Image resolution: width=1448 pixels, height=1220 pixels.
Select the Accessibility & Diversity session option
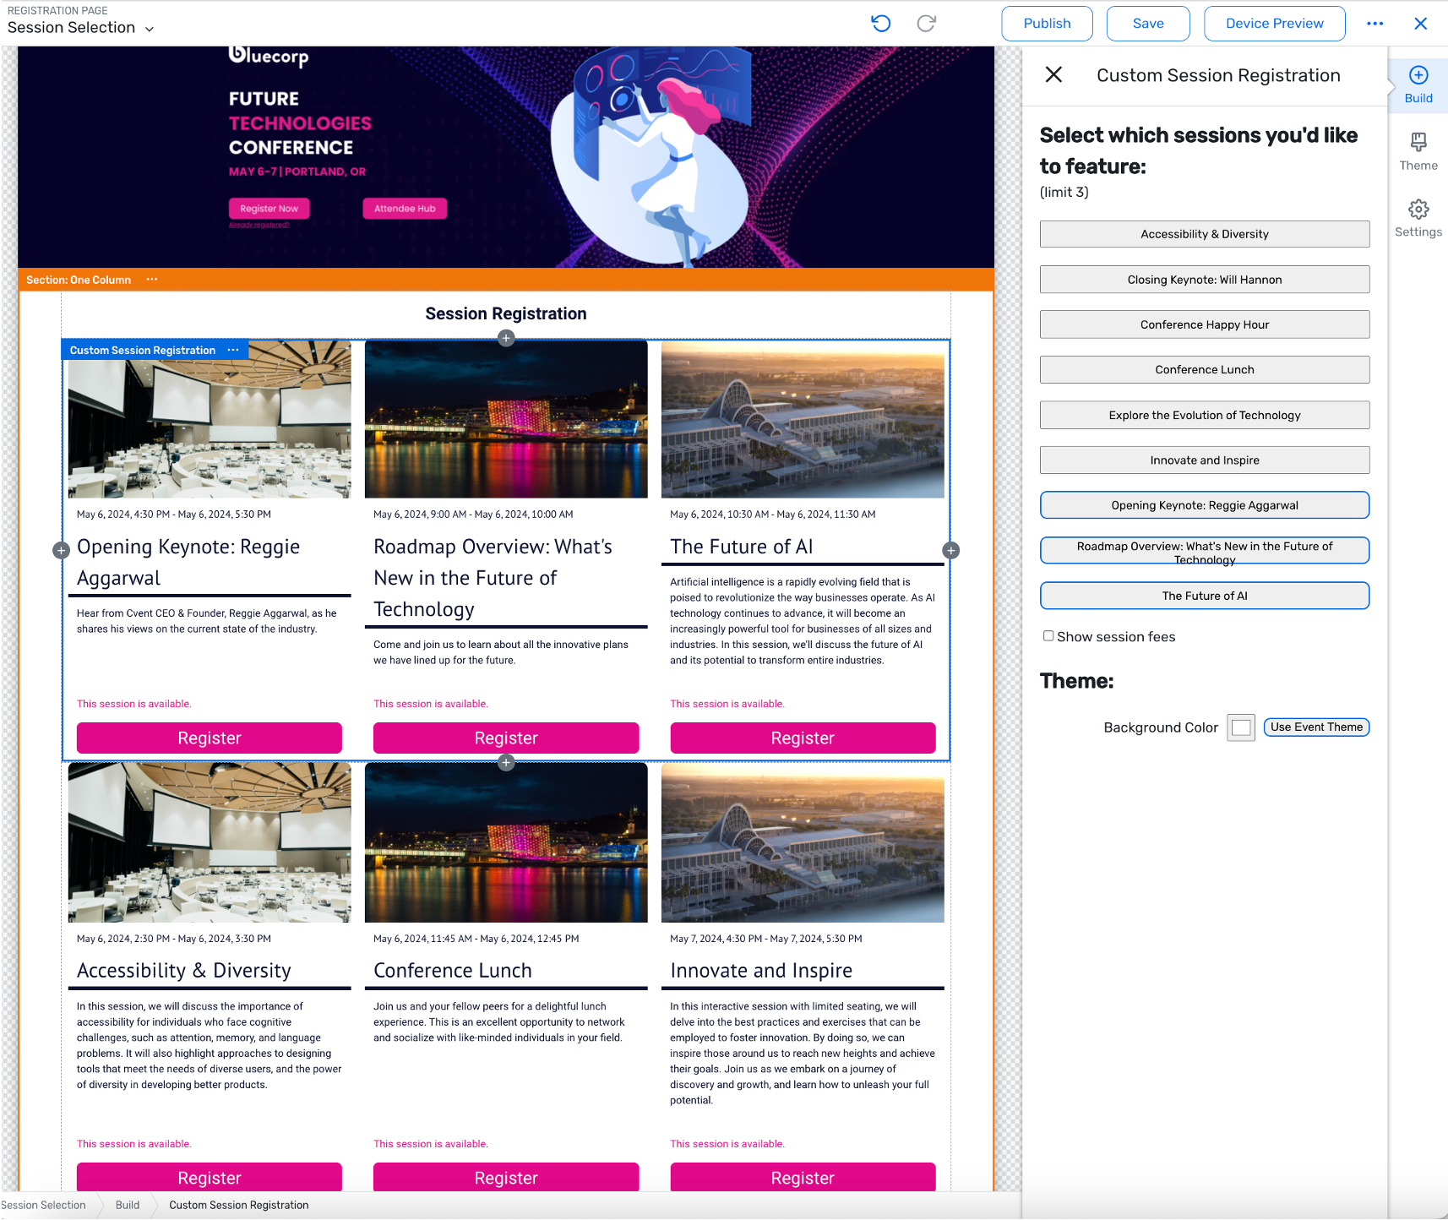pos(1205,234)
